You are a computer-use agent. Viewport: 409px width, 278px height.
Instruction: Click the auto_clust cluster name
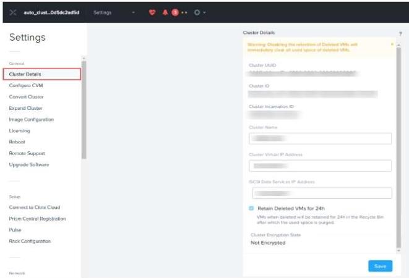pyautogui.click(x=51, y=12)
